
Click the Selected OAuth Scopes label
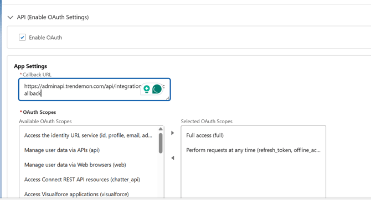pyautogui.click(x=207, y=122)
